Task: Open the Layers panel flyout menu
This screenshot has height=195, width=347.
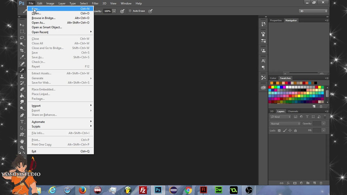Action: coord(327,111)
